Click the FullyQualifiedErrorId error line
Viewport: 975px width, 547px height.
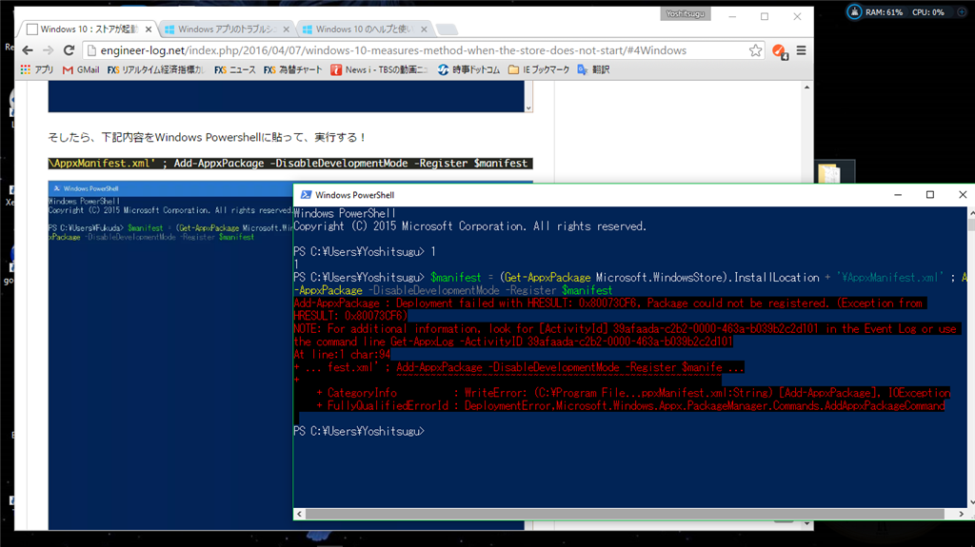[630, 406]
